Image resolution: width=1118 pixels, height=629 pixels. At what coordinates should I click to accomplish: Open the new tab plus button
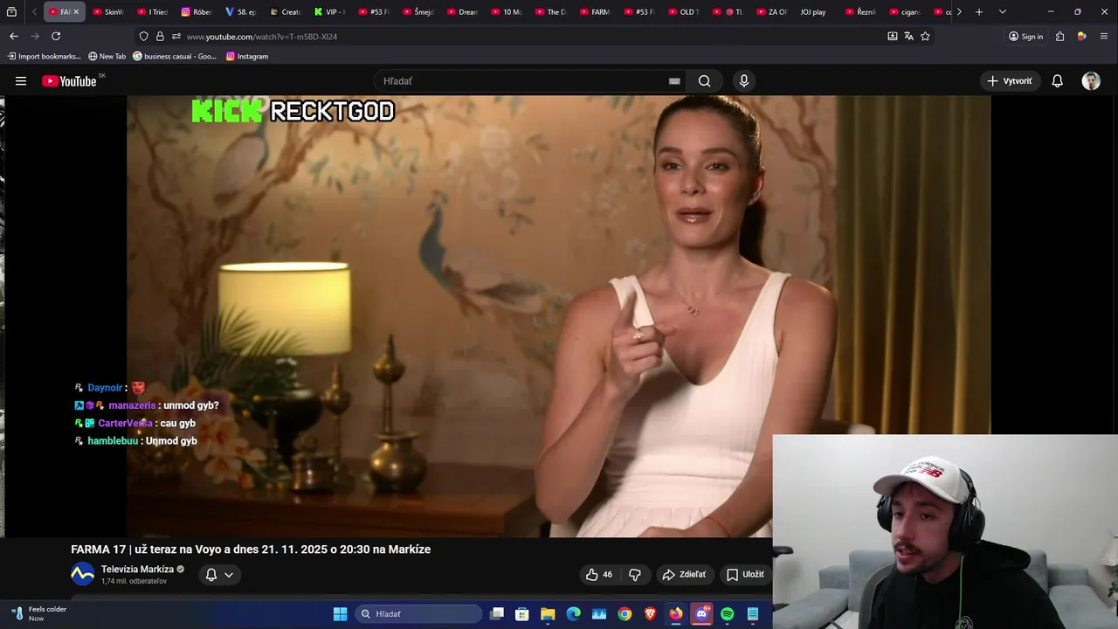click(x=979, y=12)
